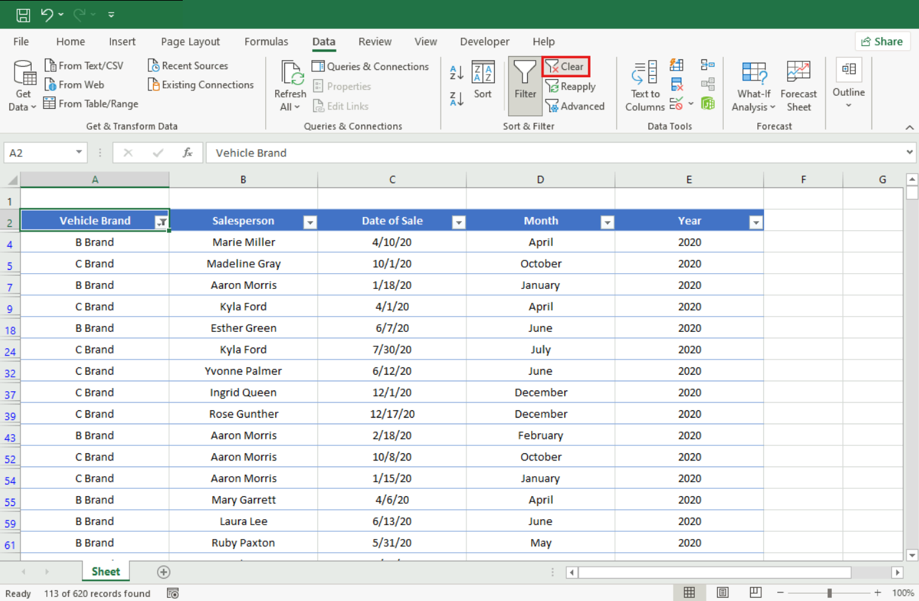Screen dimensions: 919x601
Task: Open the Developer tab
Action: click(485, 42)
